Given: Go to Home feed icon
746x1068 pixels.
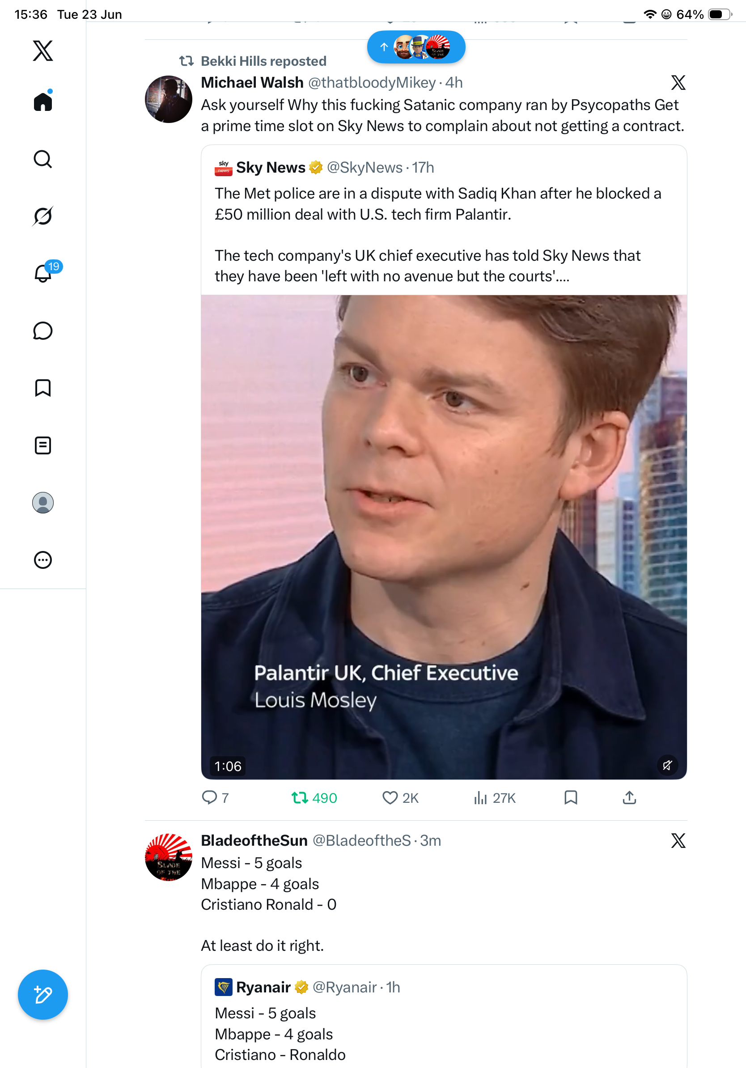Looking at the screenshot, I should tap(43, 101).
